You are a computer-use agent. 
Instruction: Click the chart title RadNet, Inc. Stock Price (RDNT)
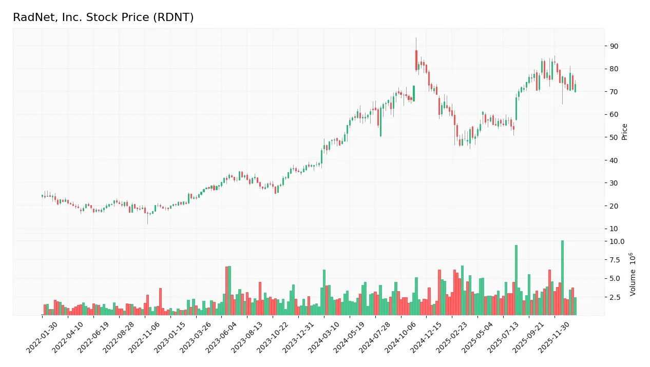tap(103, 17)
